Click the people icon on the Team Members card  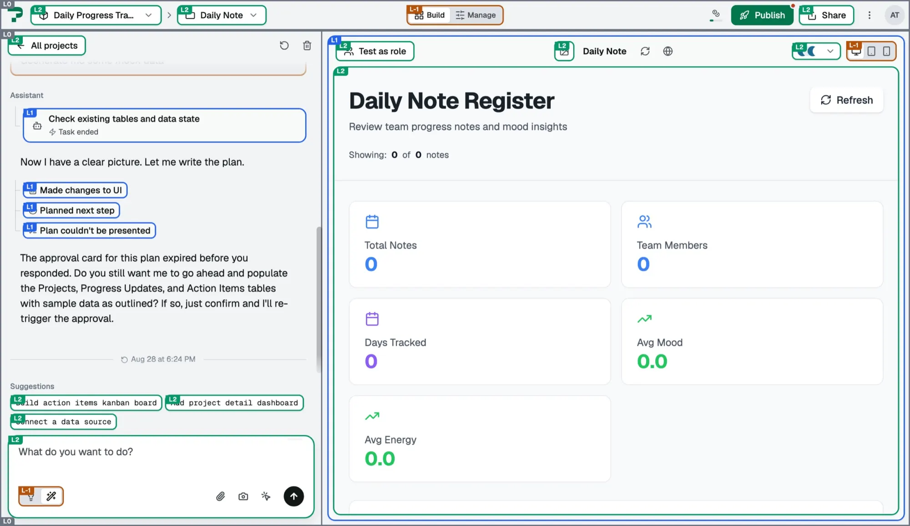(644, 221)
